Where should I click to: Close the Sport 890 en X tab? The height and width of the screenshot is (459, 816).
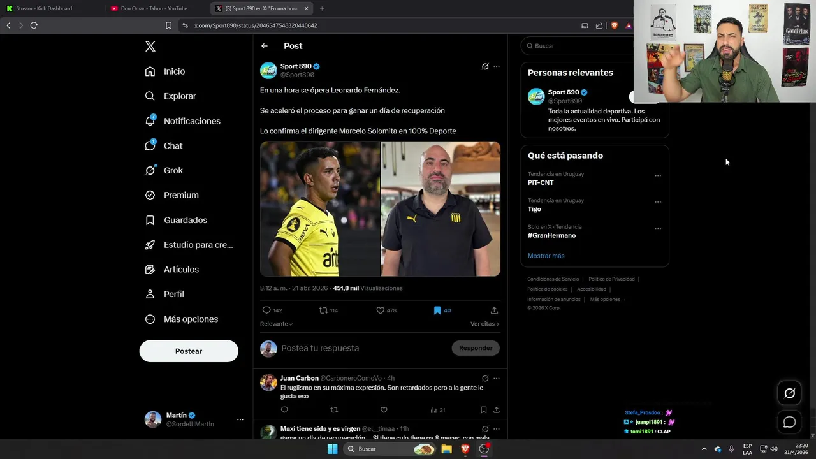tap(306, 8)
